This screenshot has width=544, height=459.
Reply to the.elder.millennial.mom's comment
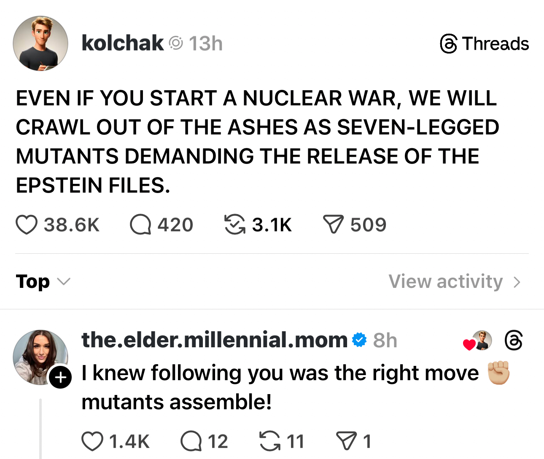click(191, 441)
